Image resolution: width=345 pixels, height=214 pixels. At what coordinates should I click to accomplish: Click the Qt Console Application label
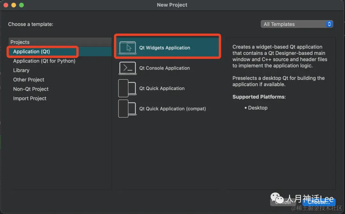coord(165,68)
